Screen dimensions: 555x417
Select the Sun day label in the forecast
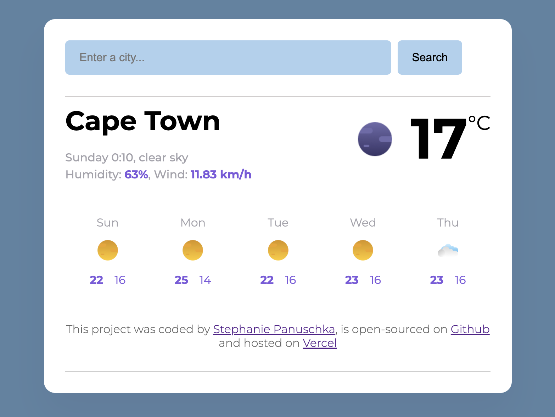[x=107, y=223]
